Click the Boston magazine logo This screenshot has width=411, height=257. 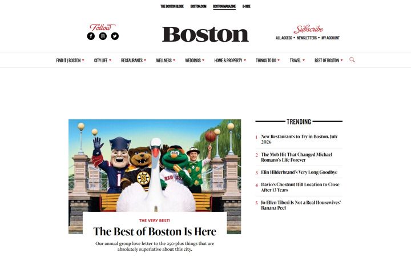point(205,34)
